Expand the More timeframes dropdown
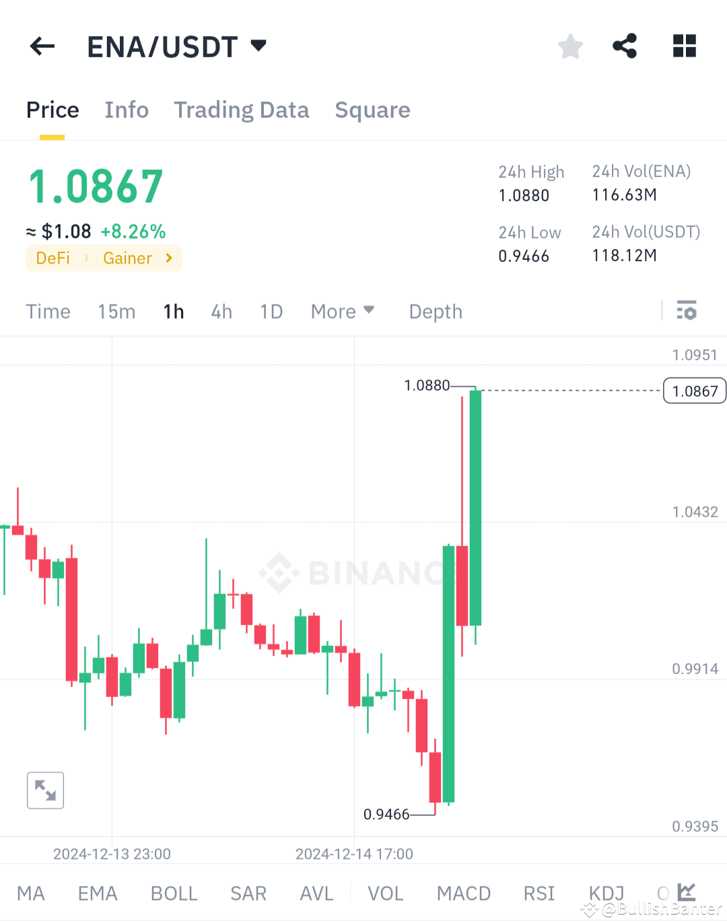 [342, 311]
